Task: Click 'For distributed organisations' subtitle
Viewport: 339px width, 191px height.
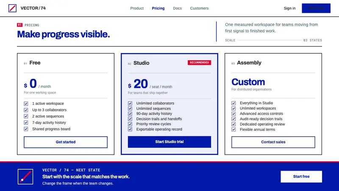Action: [251, 89]
